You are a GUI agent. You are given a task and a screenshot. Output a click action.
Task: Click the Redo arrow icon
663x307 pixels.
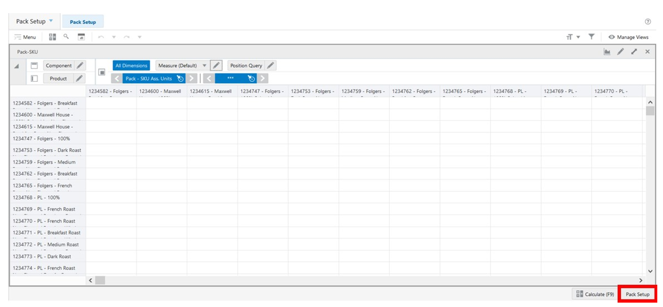tap(126, 37)
